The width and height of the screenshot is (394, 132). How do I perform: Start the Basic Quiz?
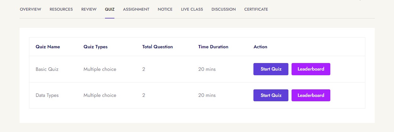(271, 69)
